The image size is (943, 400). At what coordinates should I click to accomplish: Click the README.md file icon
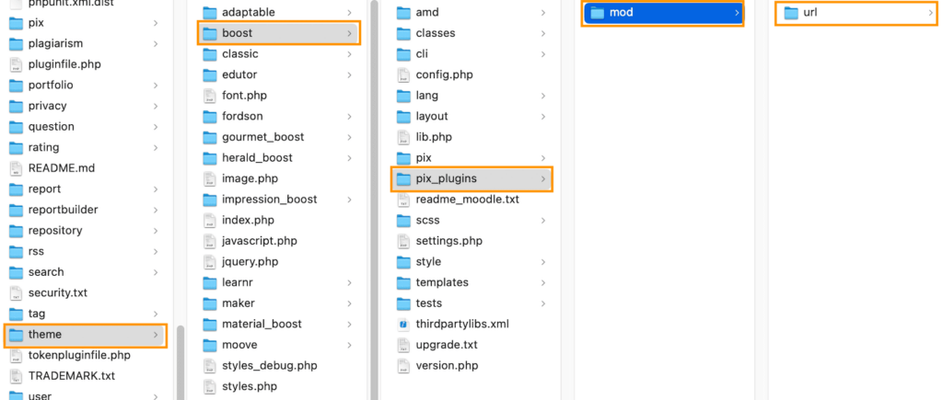pos(17,168)
